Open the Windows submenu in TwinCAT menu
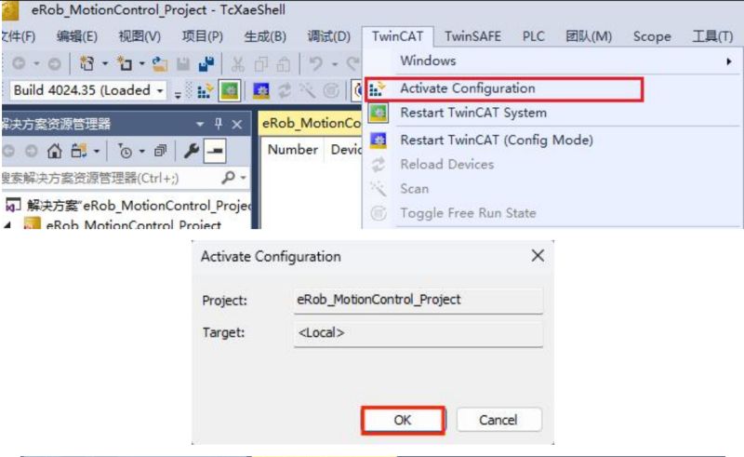Screen dimensions: 744x457 pos(551,60)
